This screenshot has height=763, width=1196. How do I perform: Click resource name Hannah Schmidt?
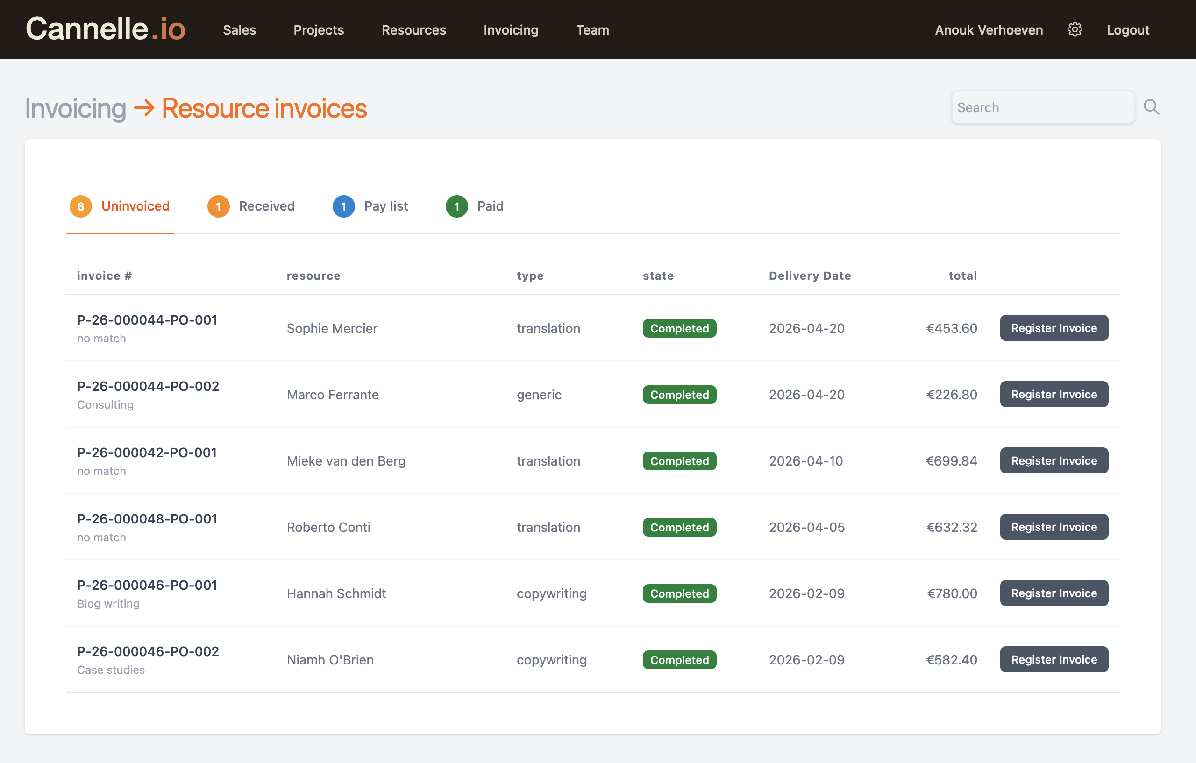pos(336,593)
